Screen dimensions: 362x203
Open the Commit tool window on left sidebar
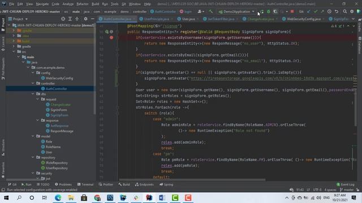pos(3,44)
